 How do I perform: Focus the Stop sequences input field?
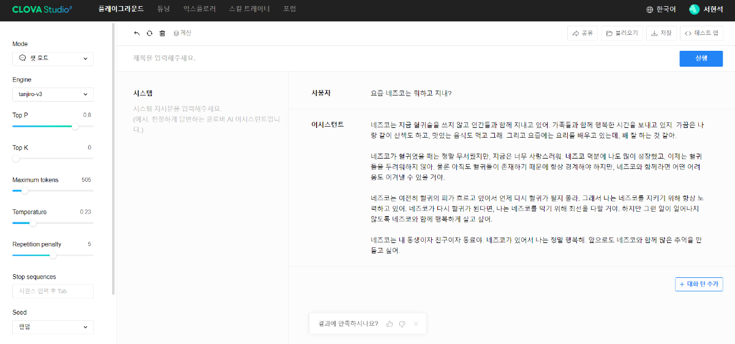tap(53, 291)
